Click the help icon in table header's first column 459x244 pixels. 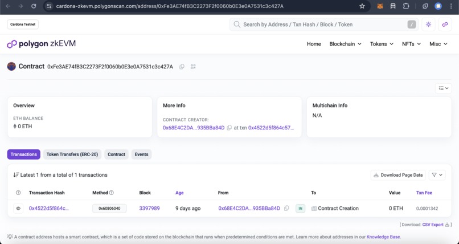click(x=18, y=193)
